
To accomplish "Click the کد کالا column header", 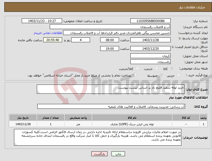I will click(x=186, y=118).
